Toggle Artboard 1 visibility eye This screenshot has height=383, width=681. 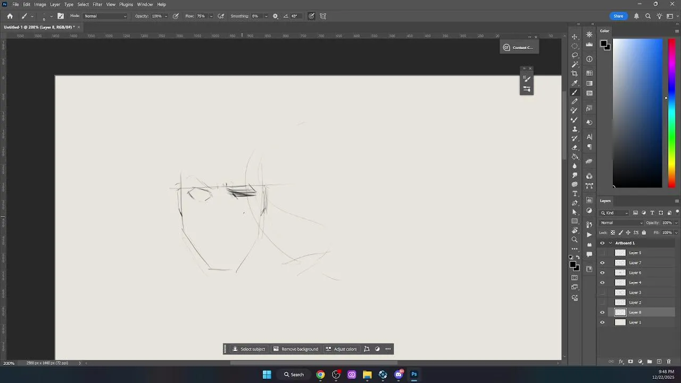pyautogui.click(x=602, y=243)
